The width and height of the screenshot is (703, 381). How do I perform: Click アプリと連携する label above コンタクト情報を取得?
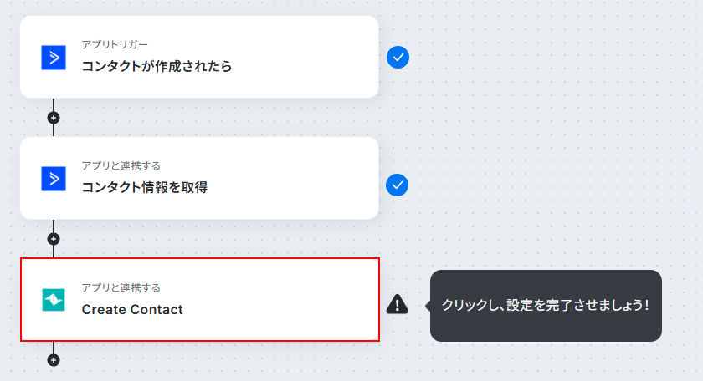[x=121, y=166]
